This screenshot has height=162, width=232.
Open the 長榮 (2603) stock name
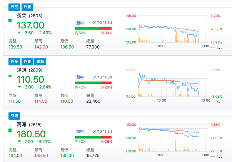point(30,16)
